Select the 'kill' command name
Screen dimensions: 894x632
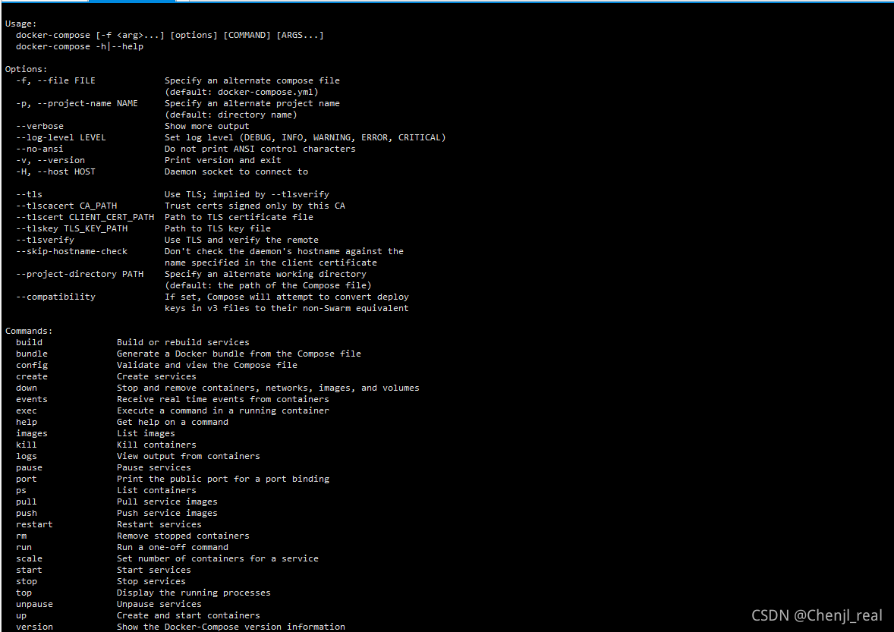coord(27,445)
